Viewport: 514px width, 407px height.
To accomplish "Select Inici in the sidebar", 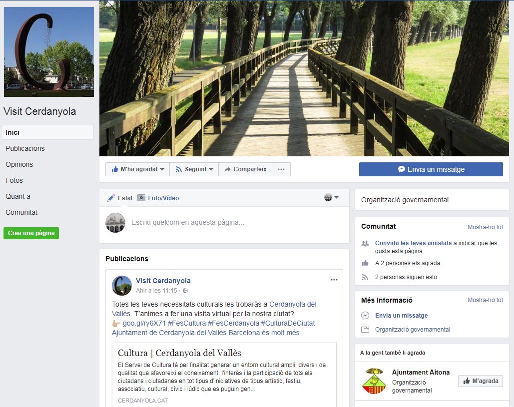I will tap(47, 132).
